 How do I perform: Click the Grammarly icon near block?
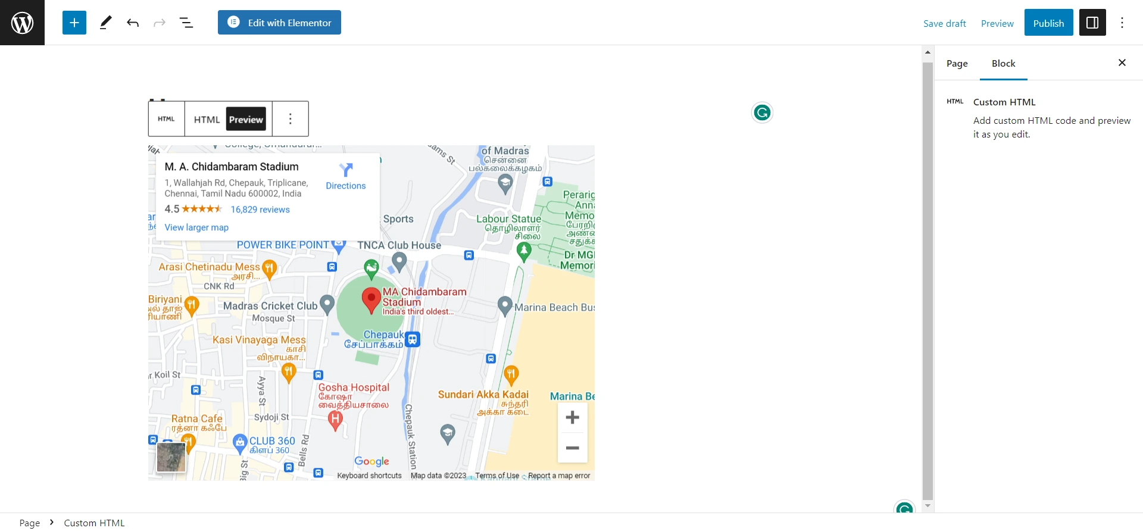(x=762, y=113)
